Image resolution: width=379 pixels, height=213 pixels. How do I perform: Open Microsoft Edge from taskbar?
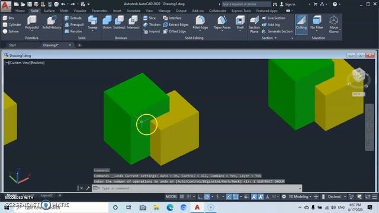coord(170,207)
